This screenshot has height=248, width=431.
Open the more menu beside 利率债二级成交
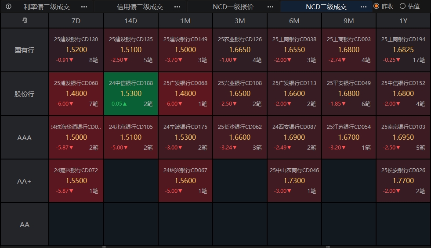click(x=84, y=7)
